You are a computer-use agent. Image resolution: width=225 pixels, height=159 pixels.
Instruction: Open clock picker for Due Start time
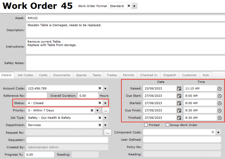pyautogui.click(x=219, y=96)
